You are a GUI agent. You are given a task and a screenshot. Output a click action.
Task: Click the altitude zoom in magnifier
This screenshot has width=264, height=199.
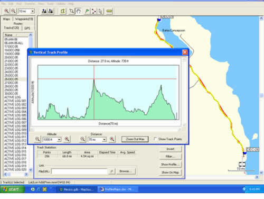(x=67, y=139)
